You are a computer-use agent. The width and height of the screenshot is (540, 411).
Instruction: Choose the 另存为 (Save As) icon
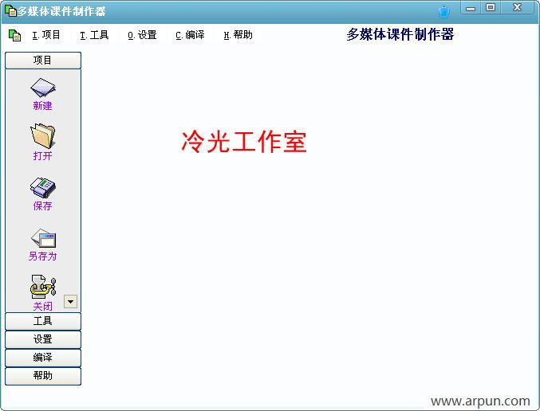43,238
